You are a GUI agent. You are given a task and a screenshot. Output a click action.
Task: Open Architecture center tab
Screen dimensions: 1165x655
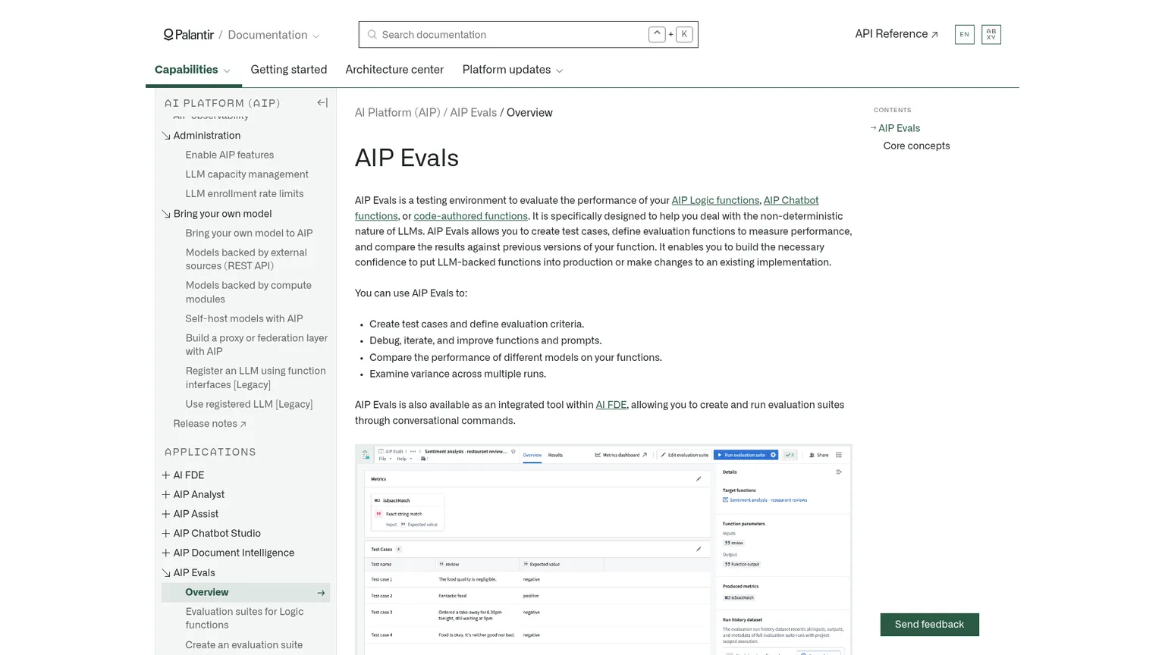[x=394, y=70]
